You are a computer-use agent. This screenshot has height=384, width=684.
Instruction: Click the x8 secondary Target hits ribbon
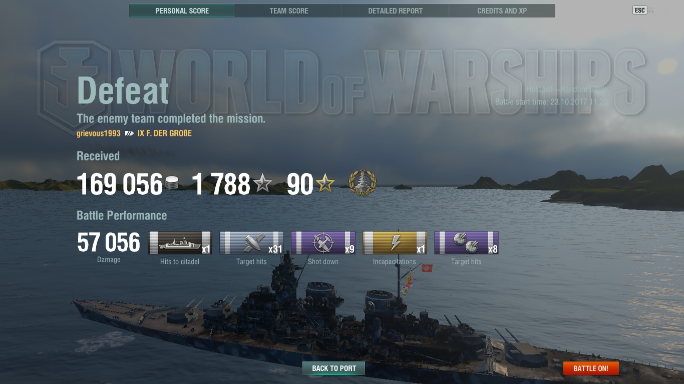[x=466, y=243]
